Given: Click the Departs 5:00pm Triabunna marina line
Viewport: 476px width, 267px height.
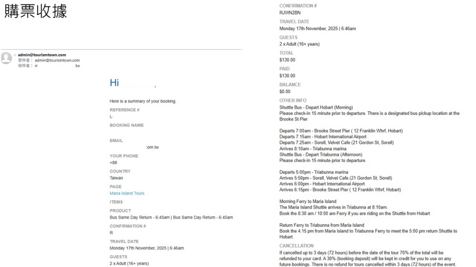Looking at the screenshot, I should [x=313, y=172].
